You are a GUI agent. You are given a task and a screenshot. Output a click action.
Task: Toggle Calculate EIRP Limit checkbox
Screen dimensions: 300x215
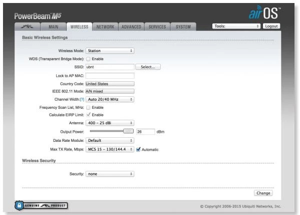(88, 115)
